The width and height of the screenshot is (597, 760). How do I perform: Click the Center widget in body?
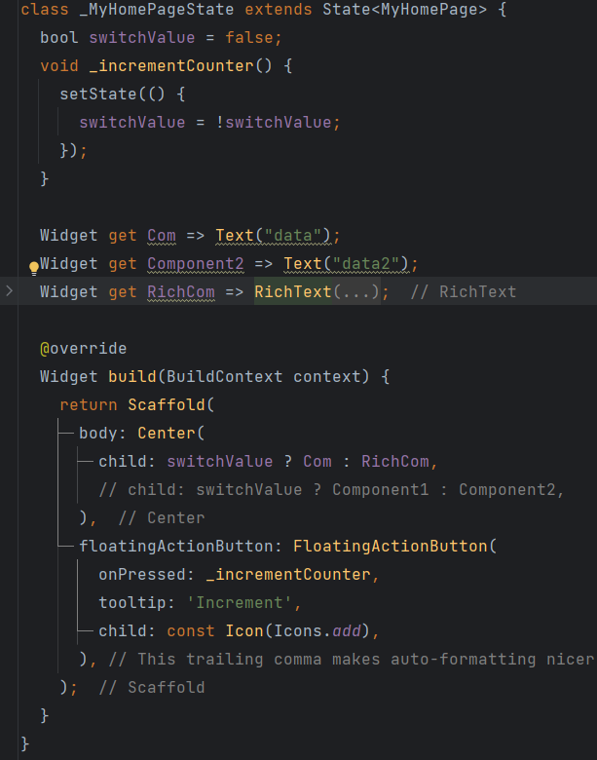tap(167, 433)
